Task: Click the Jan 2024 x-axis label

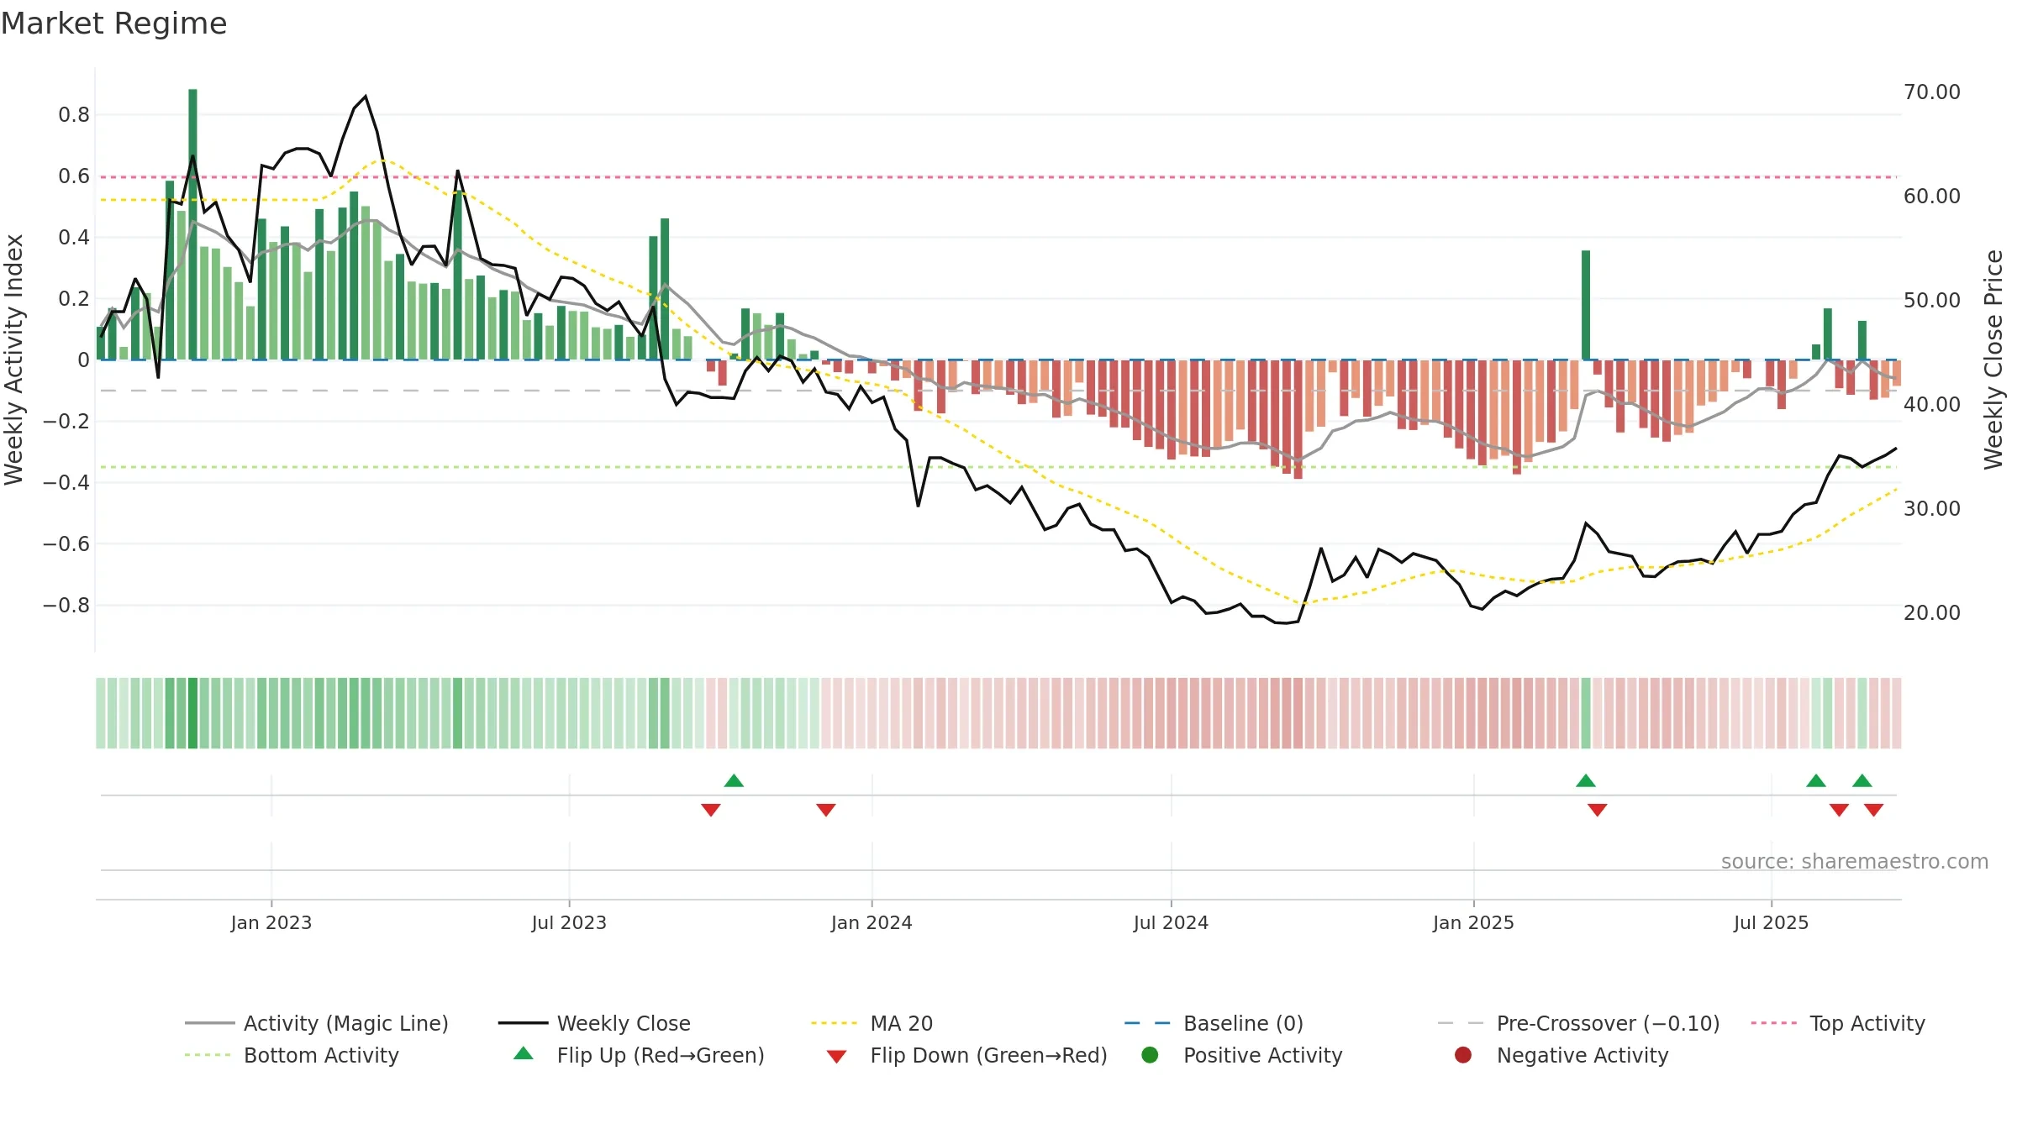Action: (872, 922)
